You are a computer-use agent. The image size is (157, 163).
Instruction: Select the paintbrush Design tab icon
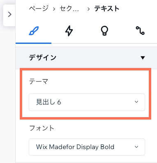click(34, 31)
